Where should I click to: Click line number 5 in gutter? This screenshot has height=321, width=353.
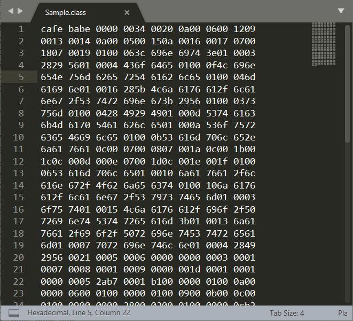(21, 77)
